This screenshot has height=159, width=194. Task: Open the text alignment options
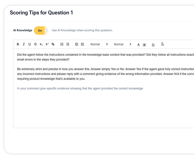point(153,45)
